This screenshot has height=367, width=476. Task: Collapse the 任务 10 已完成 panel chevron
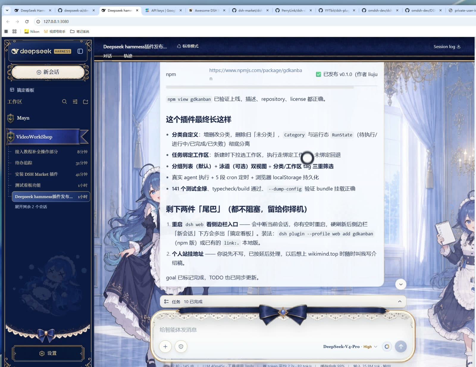pos(400,302)
